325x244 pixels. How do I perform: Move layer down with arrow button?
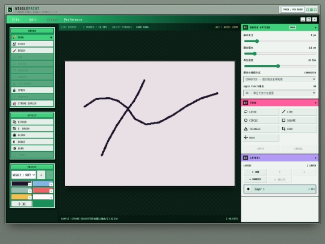pyautogui.click(x=304, y=172)
